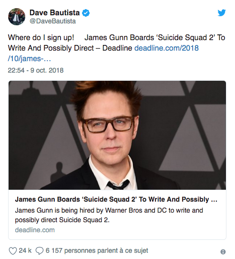Open Dave Bautista's profile avatar

coord(17,17)
